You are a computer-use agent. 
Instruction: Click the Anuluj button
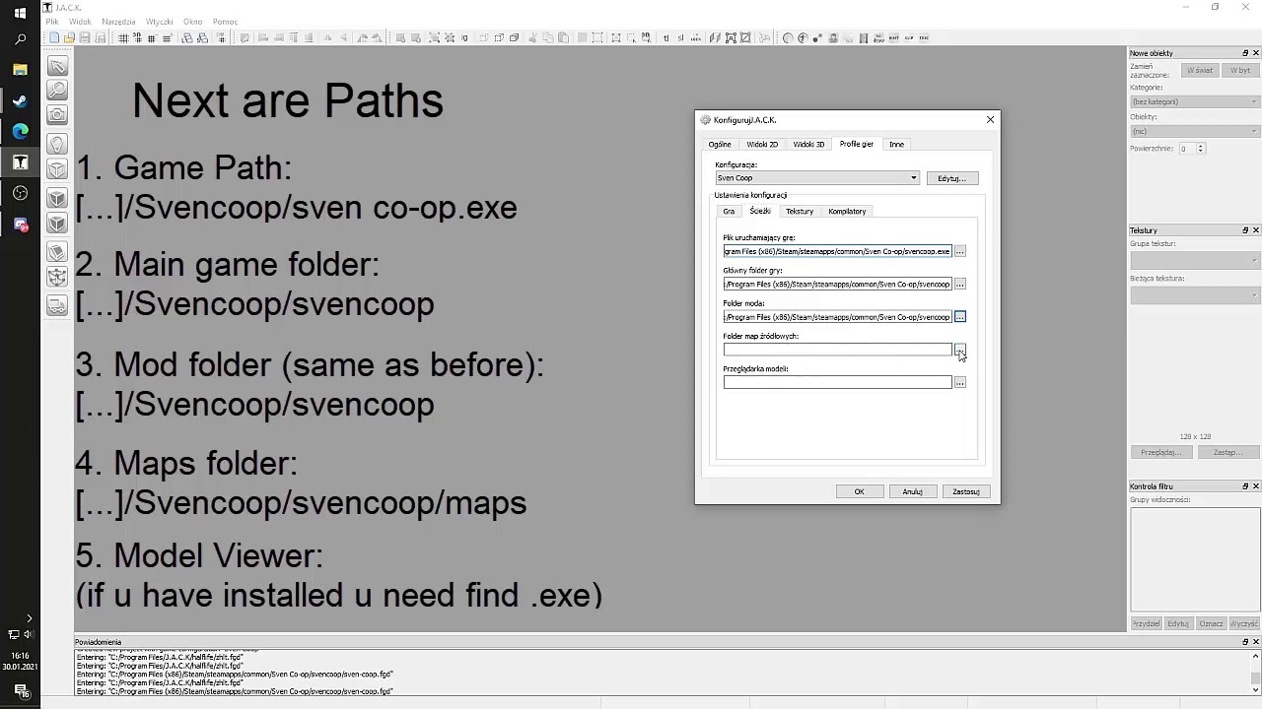[912, 491]
